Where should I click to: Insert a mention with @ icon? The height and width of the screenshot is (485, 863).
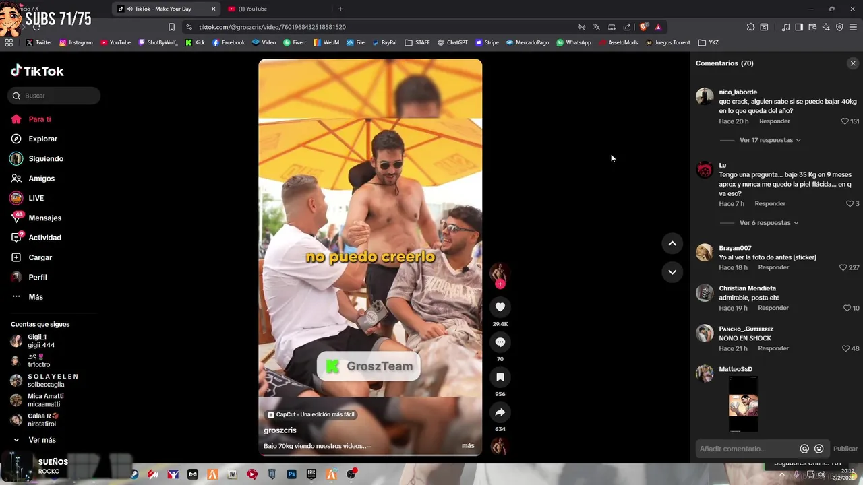[804, 449]
